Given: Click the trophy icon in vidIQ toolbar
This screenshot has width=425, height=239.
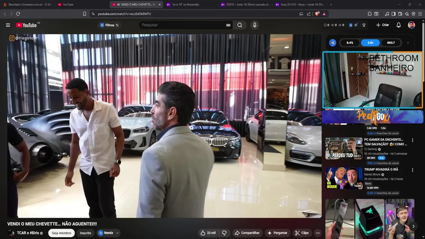Looking at the screenshot, I should (364, 25).
